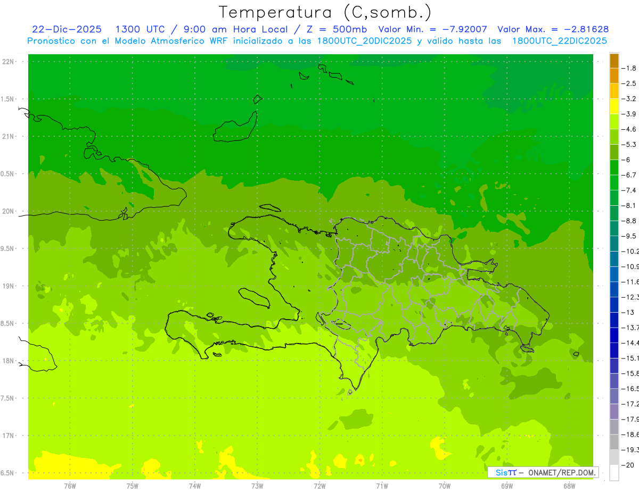
Task: Click the "-13.7" colorbar value
Action: click(630, 327)
